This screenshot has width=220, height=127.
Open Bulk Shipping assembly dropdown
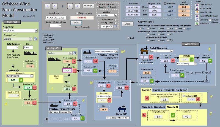pyautogui.click(x=32, y=76)
